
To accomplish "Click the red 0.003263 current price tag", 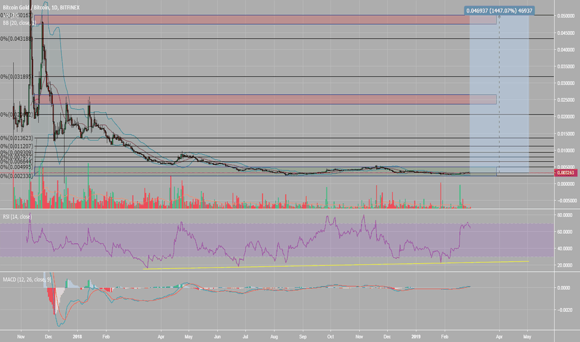I will [566, 173].
